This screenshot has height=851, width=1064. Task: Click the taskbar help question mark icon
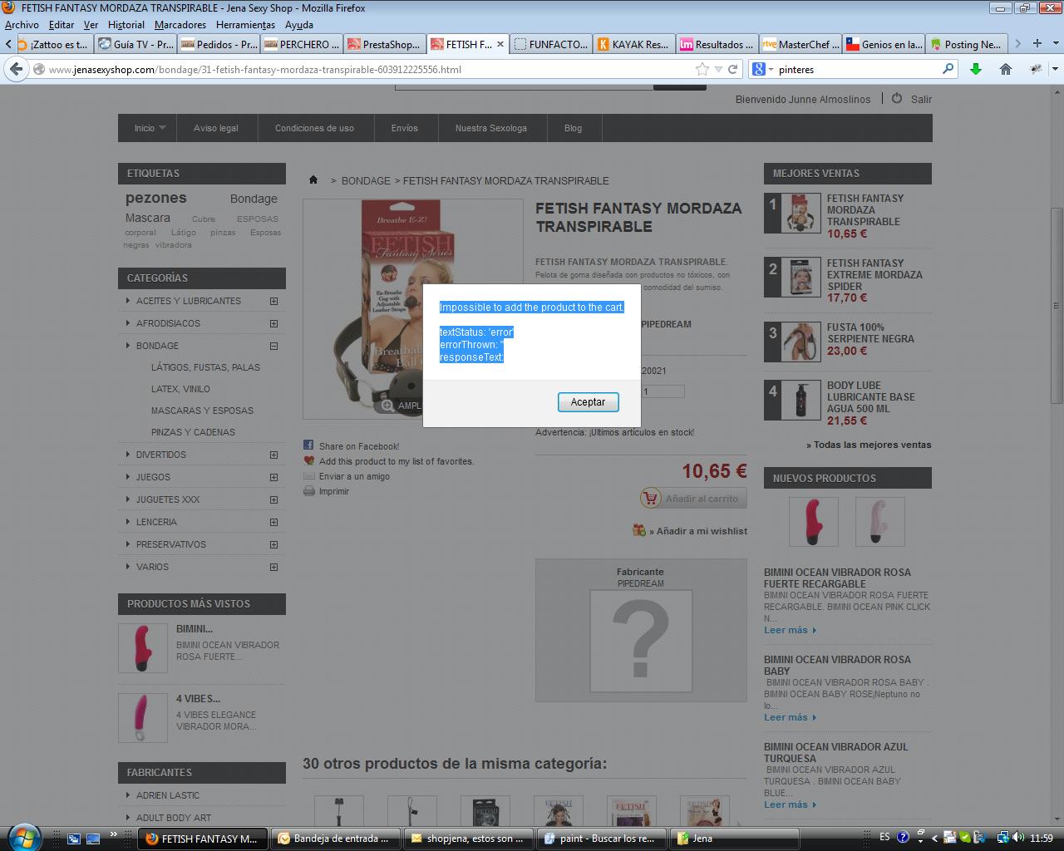tap(903, 838)
